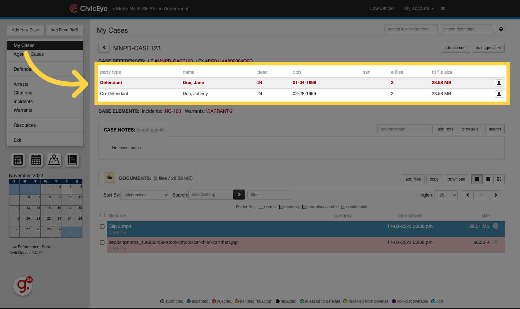Image resolution: width=520 pixels, height=309 pixels.
Task: Select the Defendant row for Doe, Jane
Action: coord(301,83)
